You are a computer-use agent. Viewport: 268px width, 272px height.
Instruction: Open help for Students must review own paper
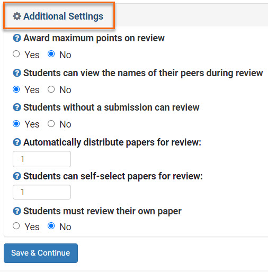pos(17,211)
